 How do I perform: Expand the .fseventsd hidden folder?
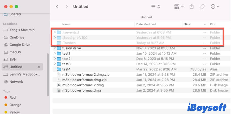55,32
